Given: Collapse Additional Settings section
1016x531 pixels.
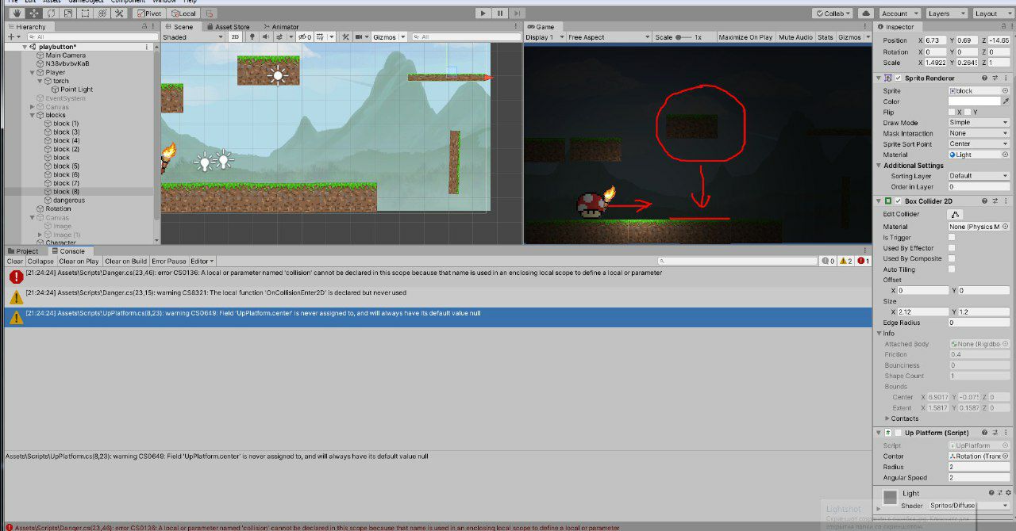Looking at the screenshot, I should click(x=879, y=166).
